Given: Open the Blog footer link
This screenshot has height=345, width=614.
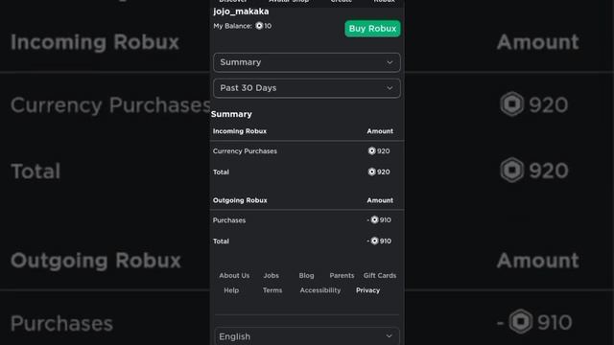Looking at the screenshot, I should point(306,275).
